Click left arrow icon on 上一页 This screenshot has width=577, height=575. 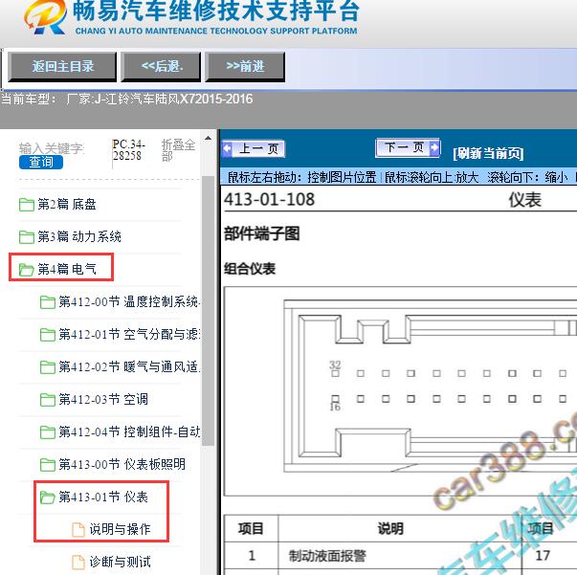(228, 148)
